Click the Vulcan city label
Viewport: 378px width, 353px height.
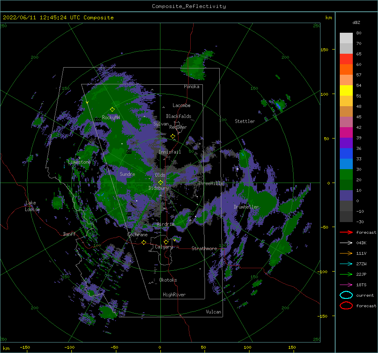coord(214,312)
